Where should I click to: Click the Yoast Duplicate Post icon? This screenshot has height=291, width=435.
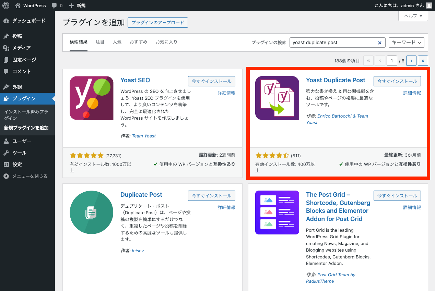coord(277,98)
